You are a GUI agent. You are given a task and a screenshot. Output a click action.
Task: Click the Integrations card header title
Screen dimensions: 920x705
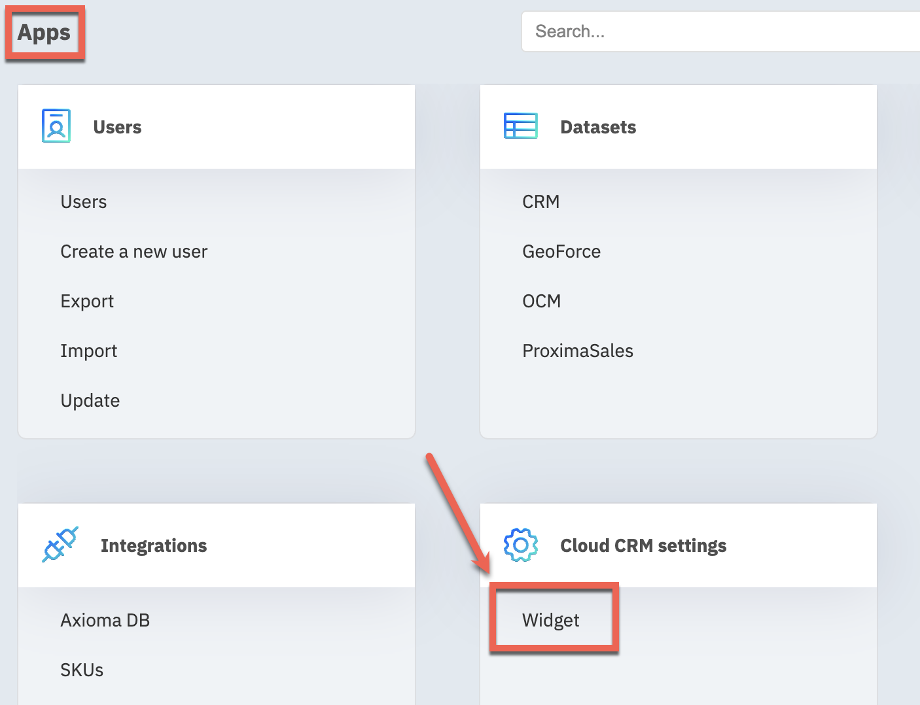coord(154,545)
